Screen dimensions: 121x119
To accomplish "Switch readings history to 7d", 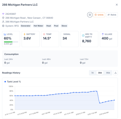I will (92, 73).
